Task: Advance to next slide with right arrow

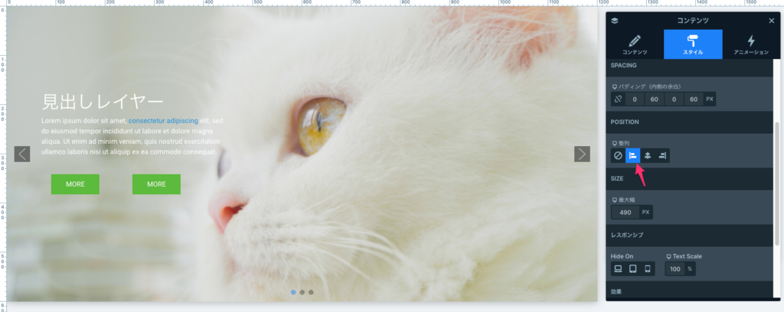Action: [x=582, y=154]
